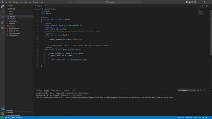Toggle the bottom panel layout button
Image resolution: width=212 pixels, height=119 pixels.
coord(189,2)
